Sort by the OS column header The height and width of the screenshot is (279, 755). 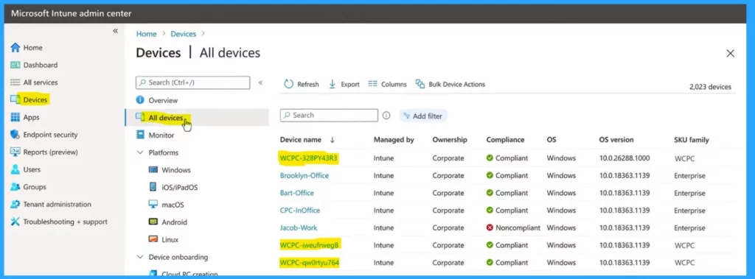tap(552, 140)
